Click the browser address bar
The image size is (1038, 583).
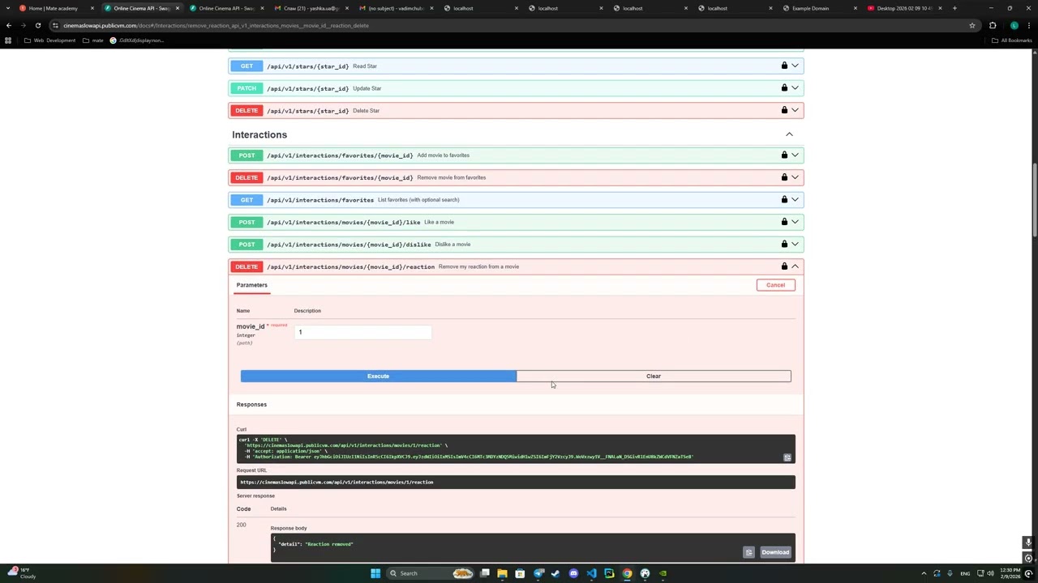click(x=511, y=25)
